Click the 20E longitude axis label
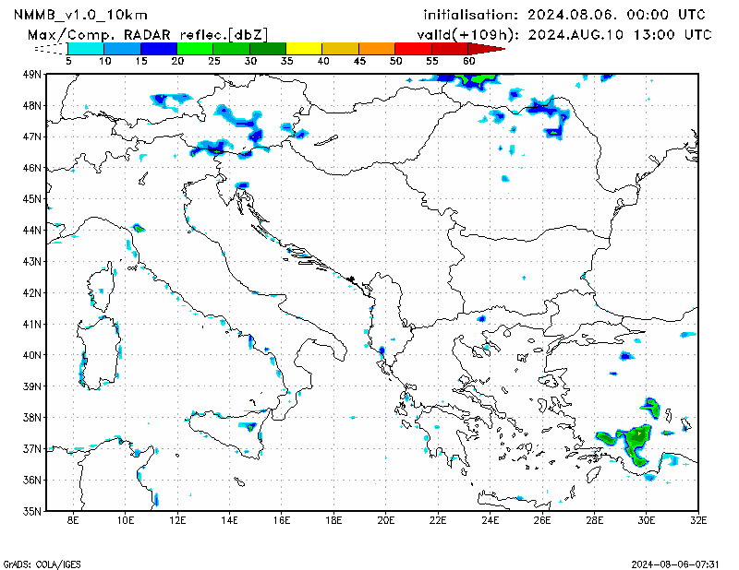 [x=385, y=521]
